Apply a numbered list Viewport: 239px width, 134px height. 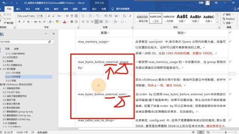(90, 16)
